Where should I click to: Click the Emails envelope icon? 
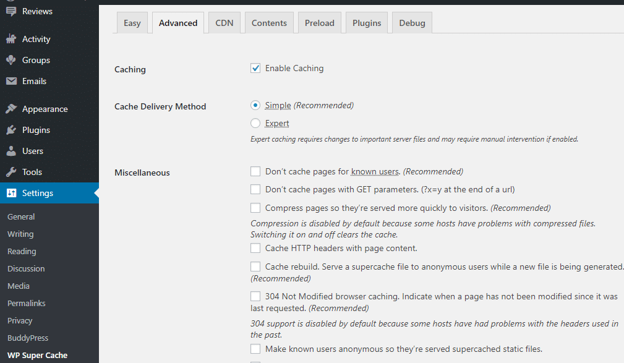[11, 81]
